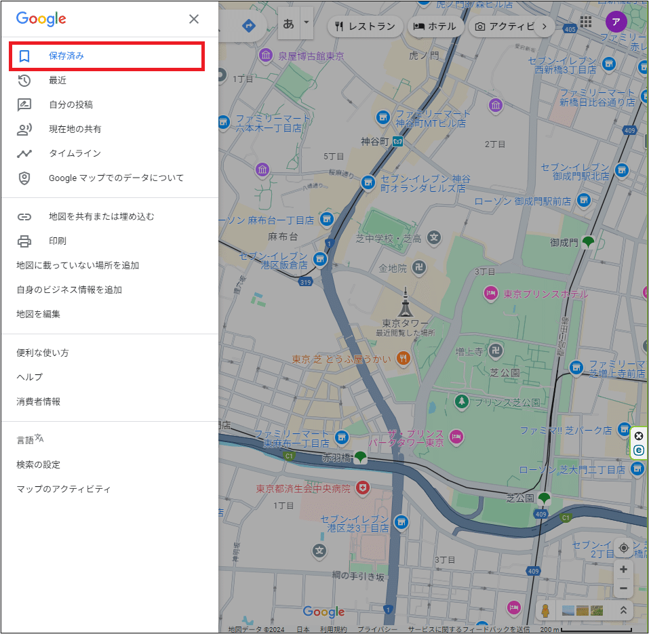Click the プリンス芝公園 park pin
Viewport: 649px width, 634px height.
(462, 401)
